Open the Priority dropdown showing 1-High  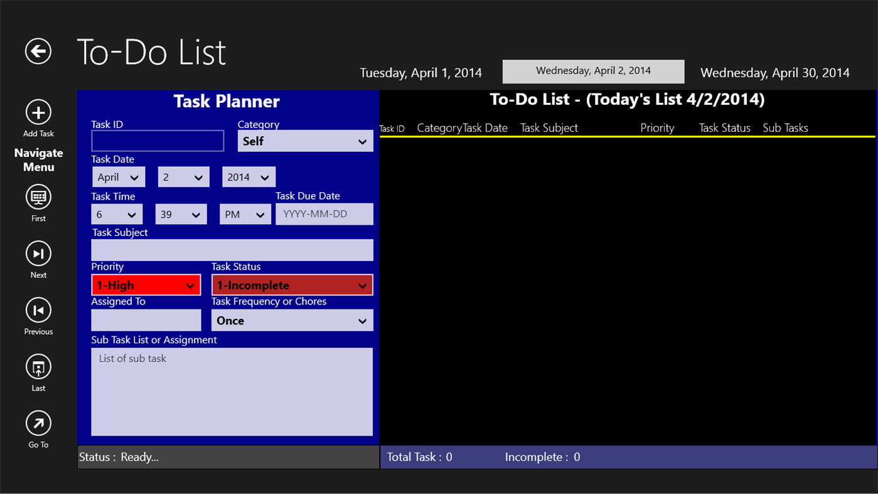click(146, 285)
